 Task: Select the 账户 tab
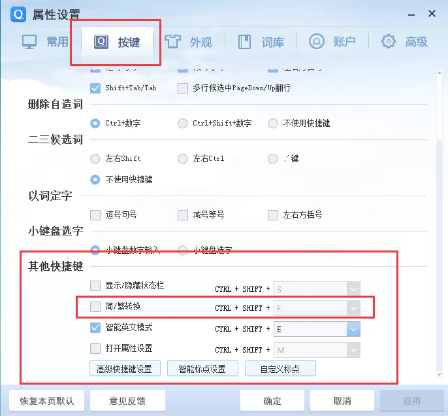(332, 42)
